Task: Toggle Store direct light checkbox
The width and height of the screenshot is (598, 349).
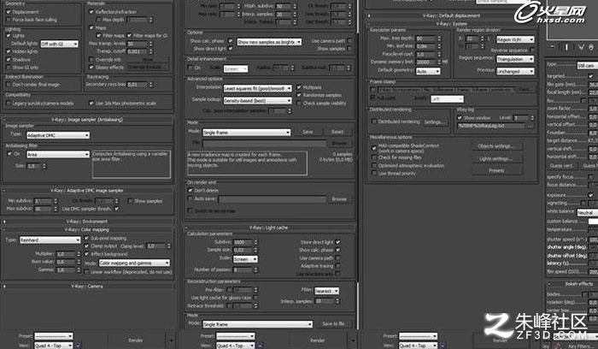Action: [338, 242]
